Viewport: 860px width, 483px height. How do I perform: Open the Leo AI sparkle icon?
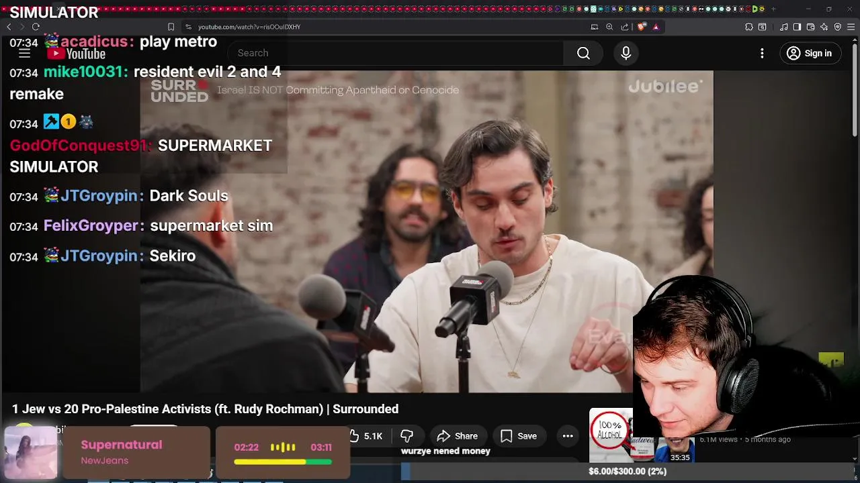[824, 27]
